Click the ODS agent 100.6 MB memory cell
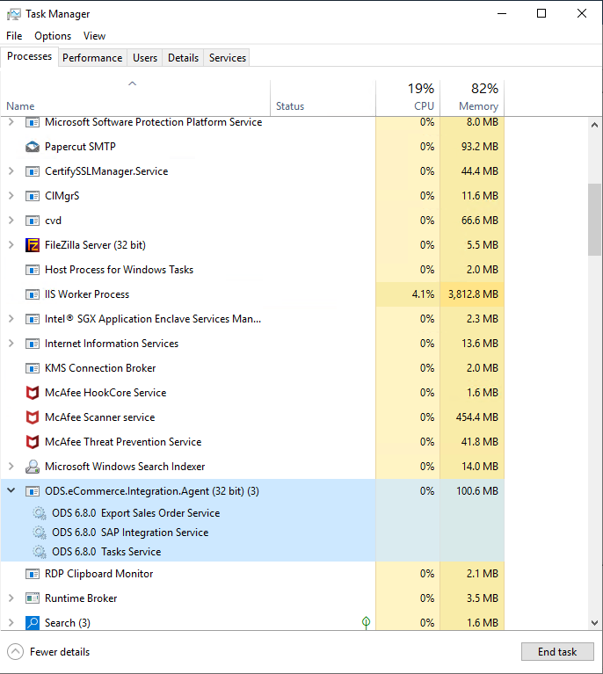Viewport: 603px width, 674px height. point(472,491)
